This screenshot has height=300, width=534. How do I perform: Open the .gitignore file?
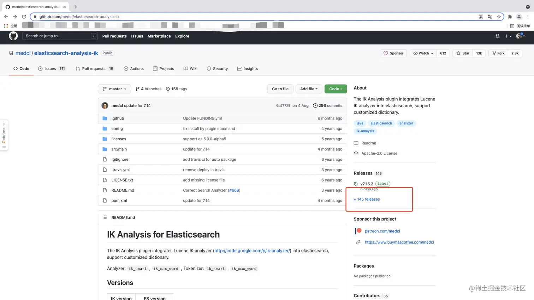pyautogui.click(x=120, y=159)
